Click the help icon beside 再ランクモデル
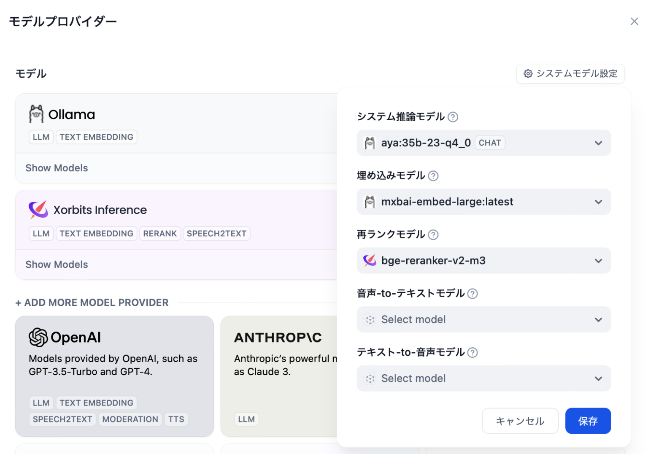Viewport: 648px width, 454px height. [x=433, y=235]
